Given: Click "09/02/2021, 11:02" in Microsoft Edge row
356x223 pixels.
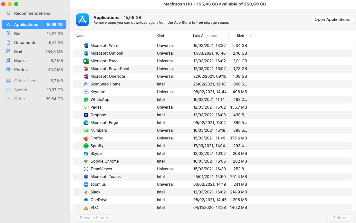Looking at the screenshot, I should click(x=209, y=122).
